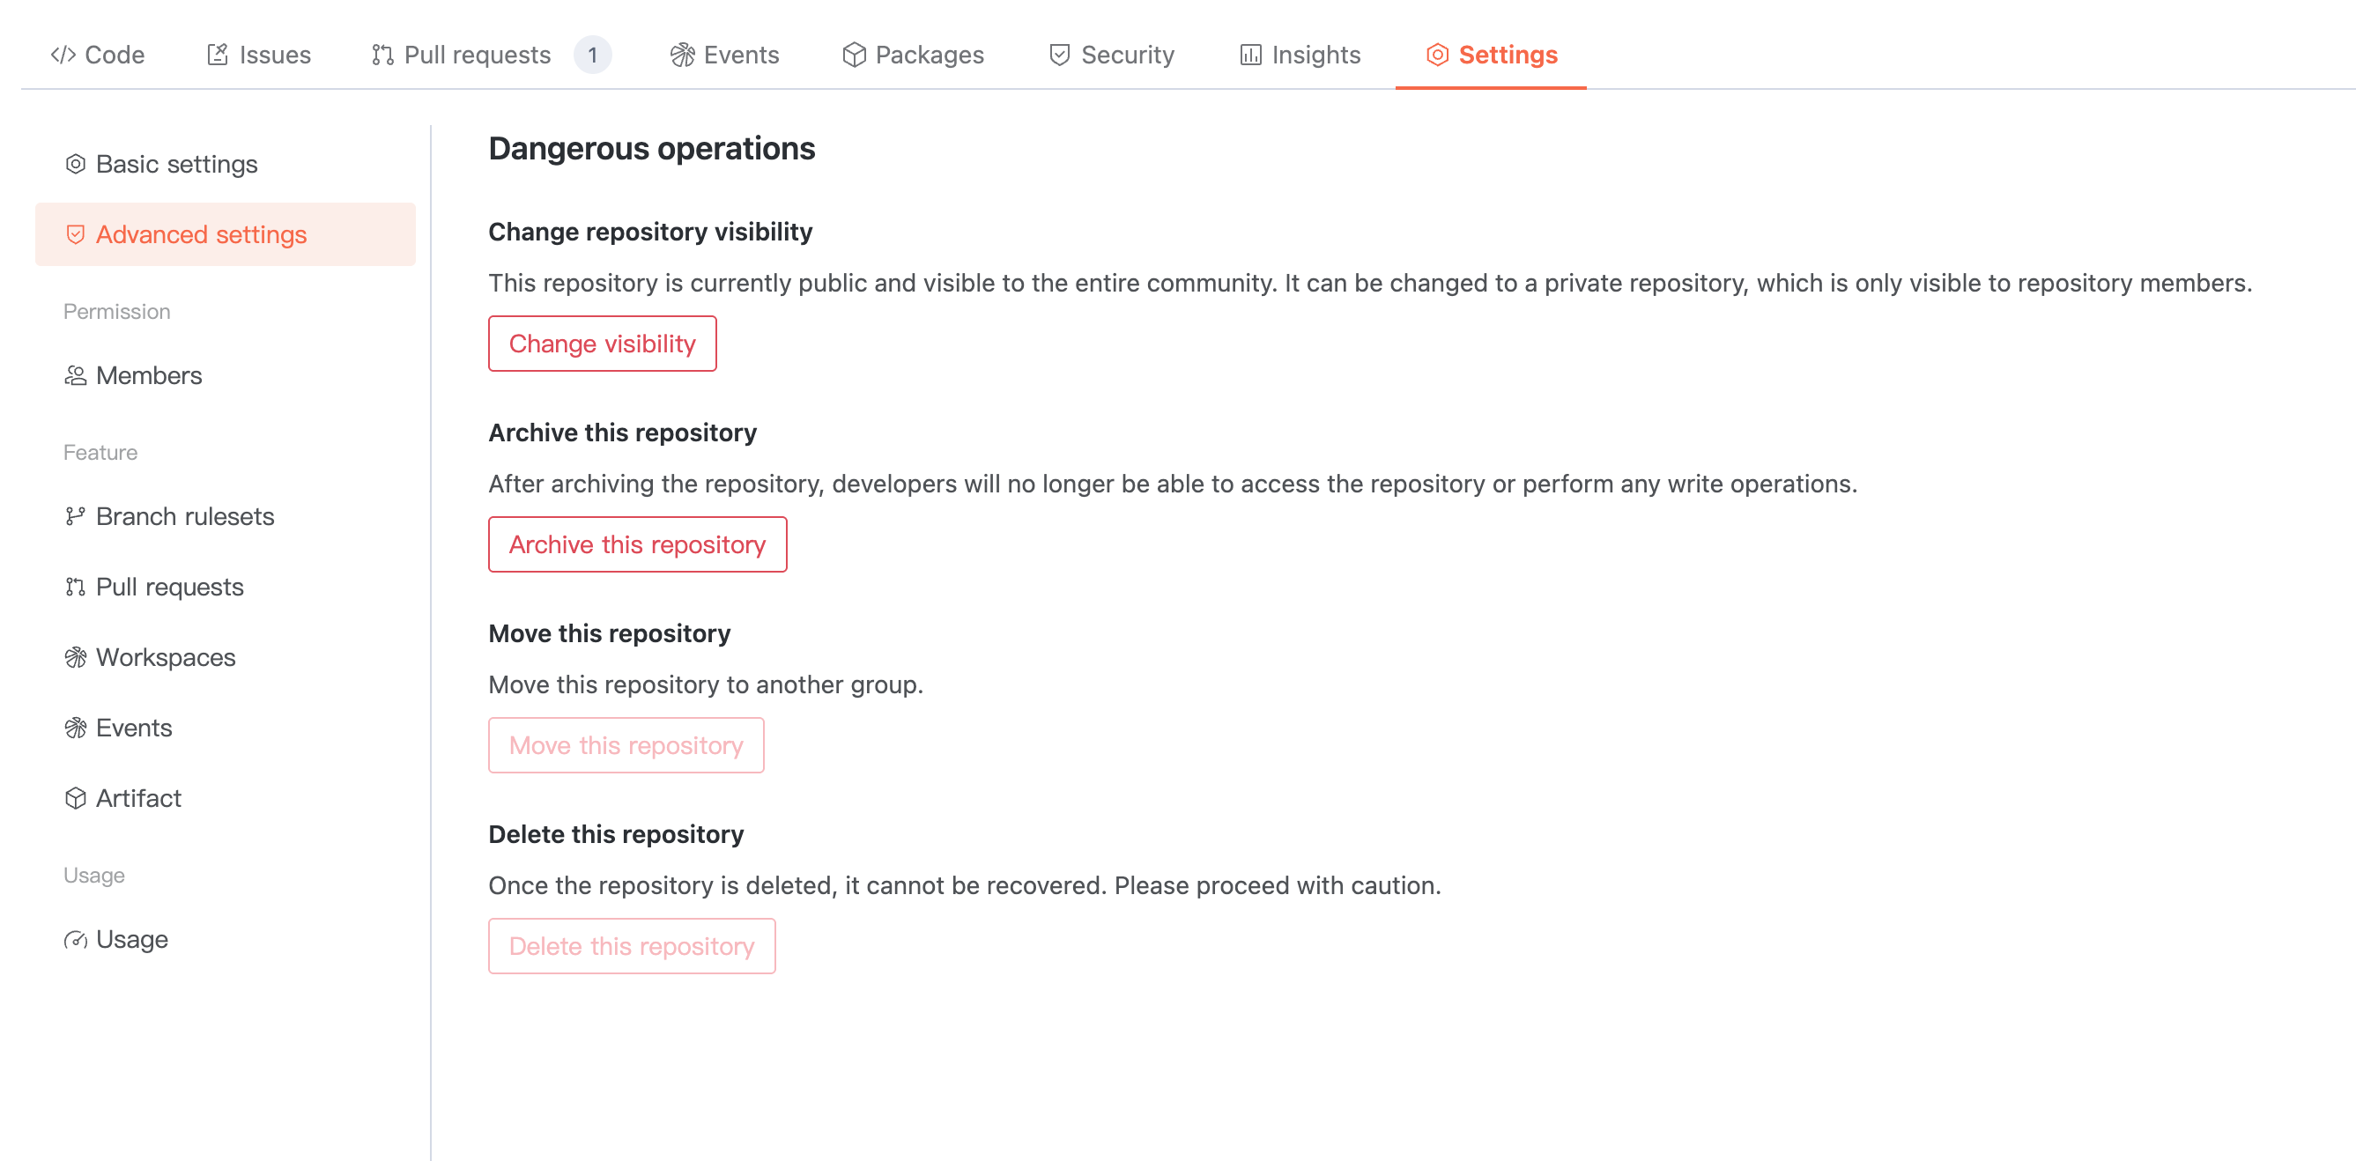Go to Workspaces in the sidebar

click(x=165, y=657)
